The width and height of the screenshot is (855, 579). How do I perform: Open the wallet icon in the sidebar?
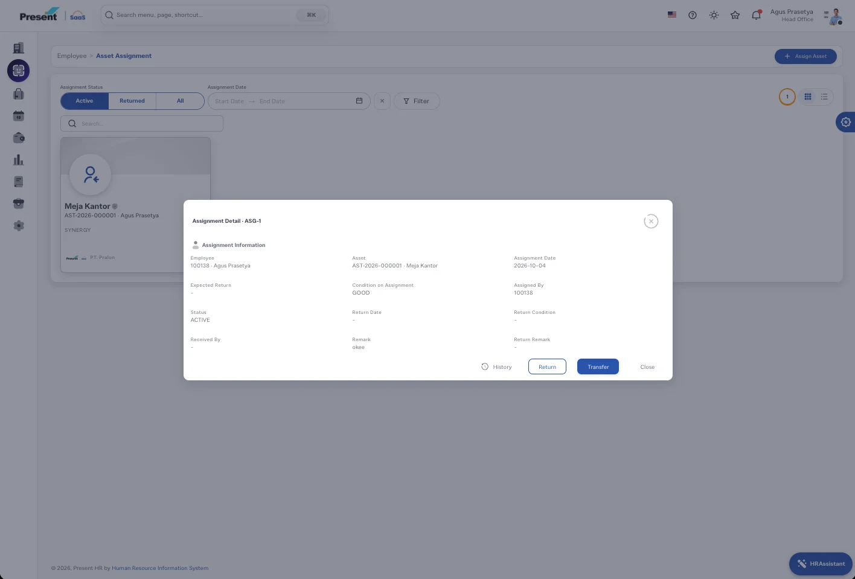(19, 138)
